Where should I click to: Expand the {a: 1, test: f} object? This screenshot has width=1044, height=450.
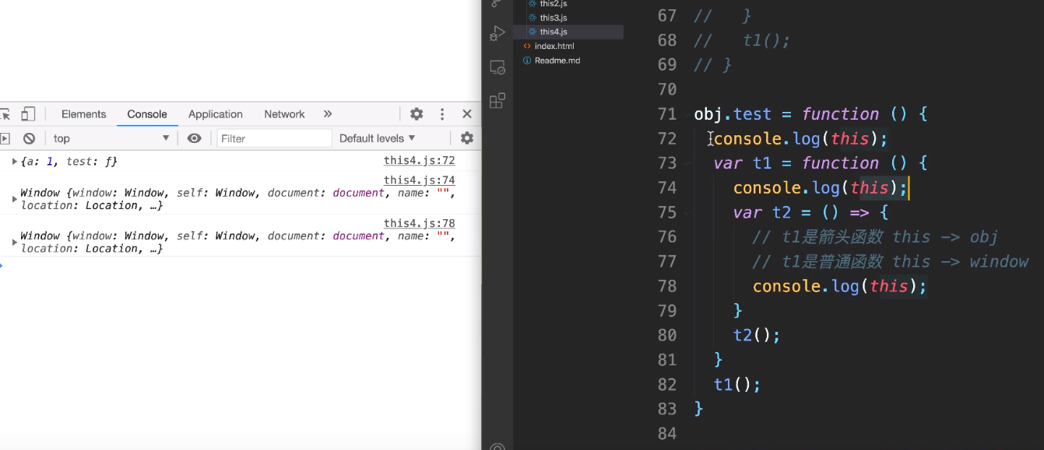pos(15,161)
